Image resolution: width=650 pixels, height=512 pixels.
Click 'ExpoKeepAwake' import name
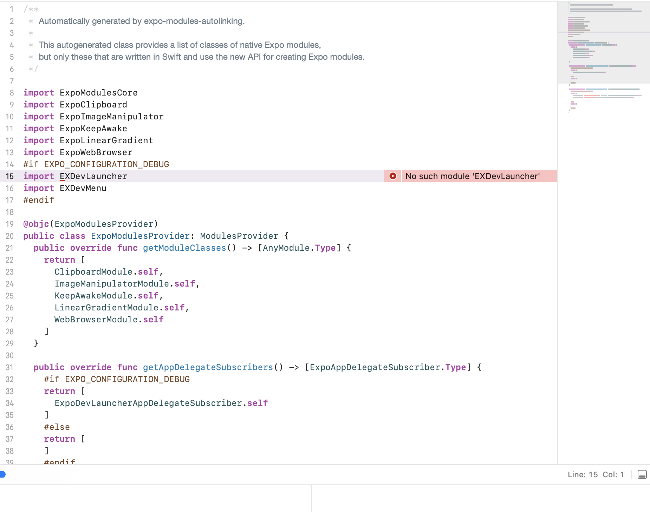(x=93, y=129)
